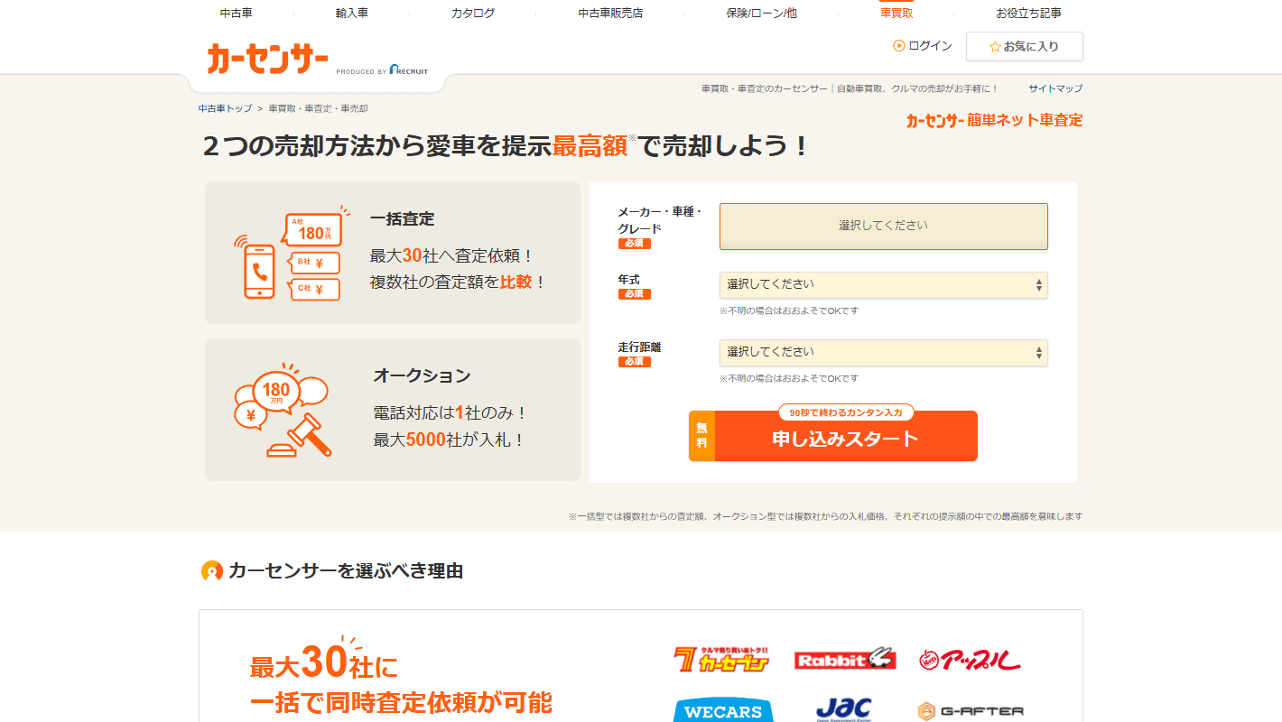Click the アップル company logo
The height and width of the screenshot is (722, 1282).
click(971, 660)
